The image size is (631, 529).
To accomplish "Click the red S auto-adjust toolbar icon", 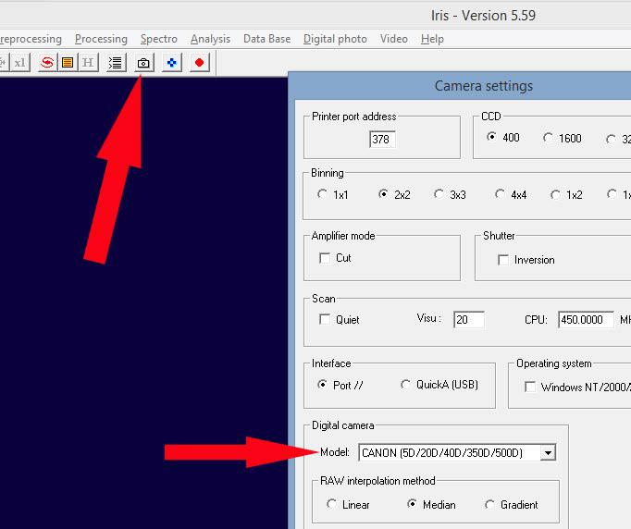I will point(47,63).
